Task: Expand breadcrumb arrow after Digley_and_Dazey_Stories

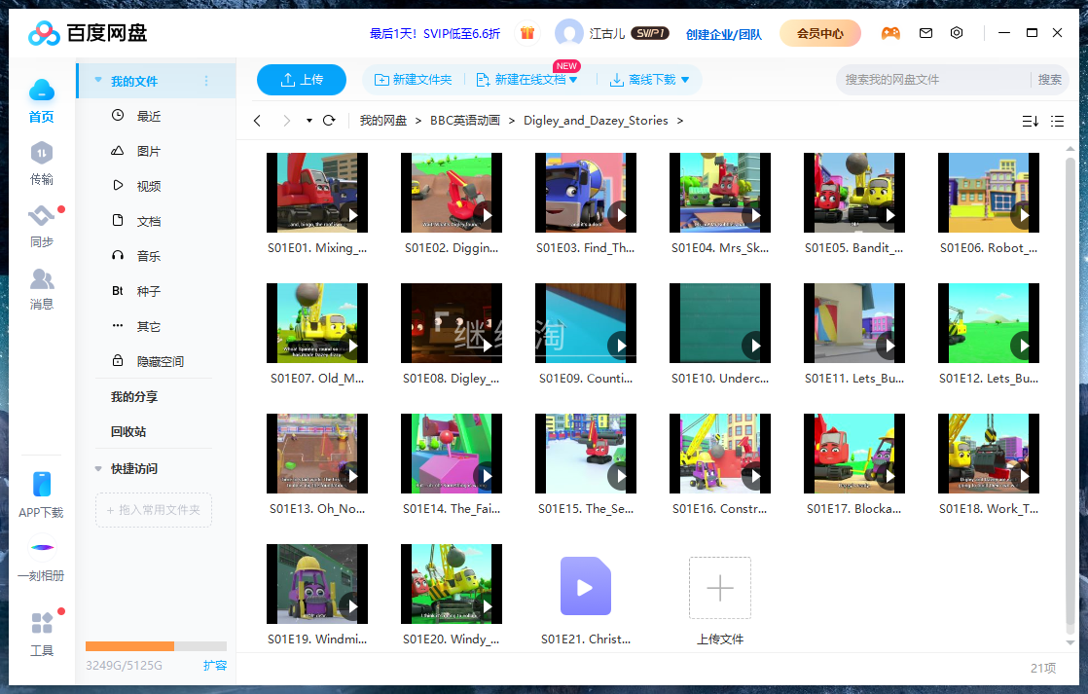Action: [x=680, y=121]
